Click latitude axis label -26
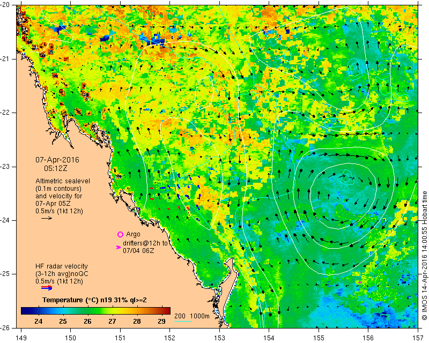429x343 pixels. (x=5, y=327)
